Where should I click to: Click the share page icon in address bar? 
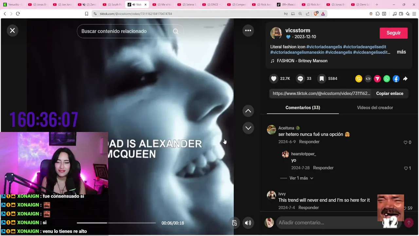(308, 14)
